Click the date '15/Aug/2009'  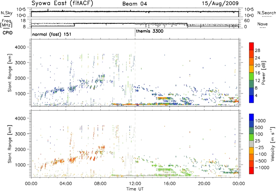pyautogui.click(x=220, y=3)
